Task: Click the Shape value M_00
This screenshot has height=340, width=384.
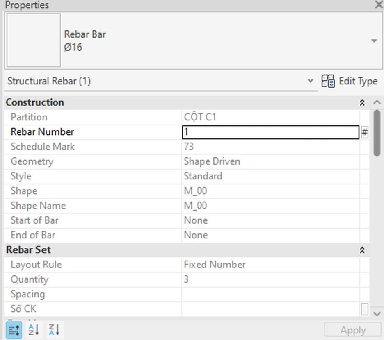Action: pyautogui.click(x=195, y=191)
